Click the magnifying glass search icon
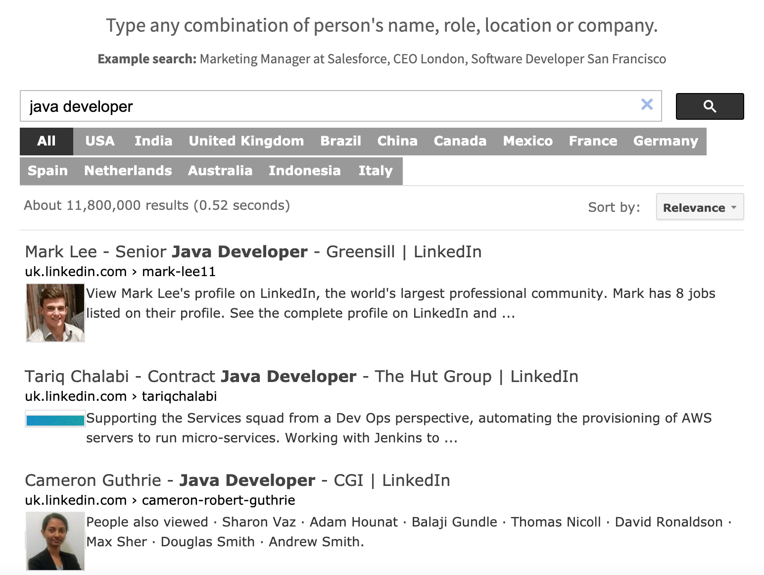This screenshot has width=764, height=575. [710, 106]
